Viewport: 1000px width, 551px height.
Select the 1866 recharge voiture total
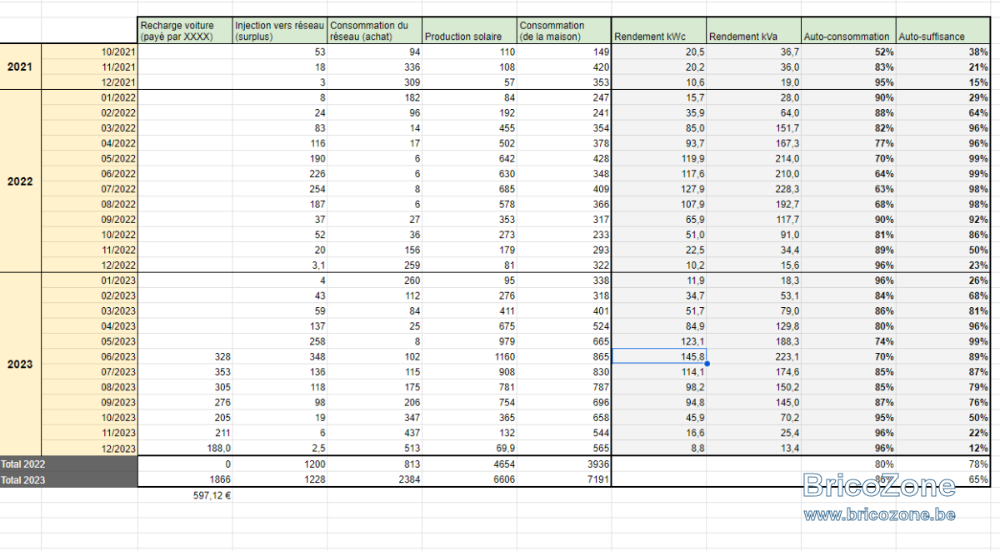click(x=185, y=479)
